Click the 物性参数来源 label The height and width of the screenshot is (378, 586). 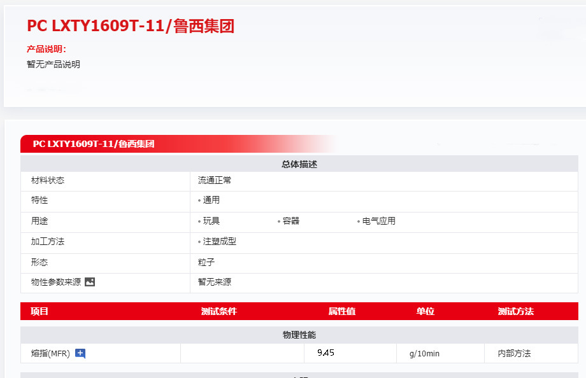(56, 282)
